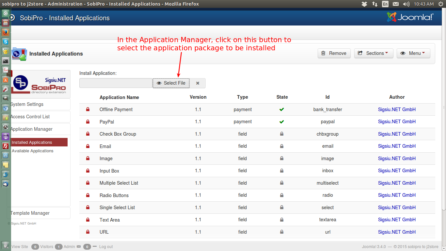The image size is (446, 251).
Task: Click the red lock icon for Text Area
Action: [x=88, y=220]
